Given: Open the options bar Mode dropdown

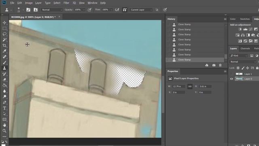Looking at the screenshot, I should click(x=52, y=10).
